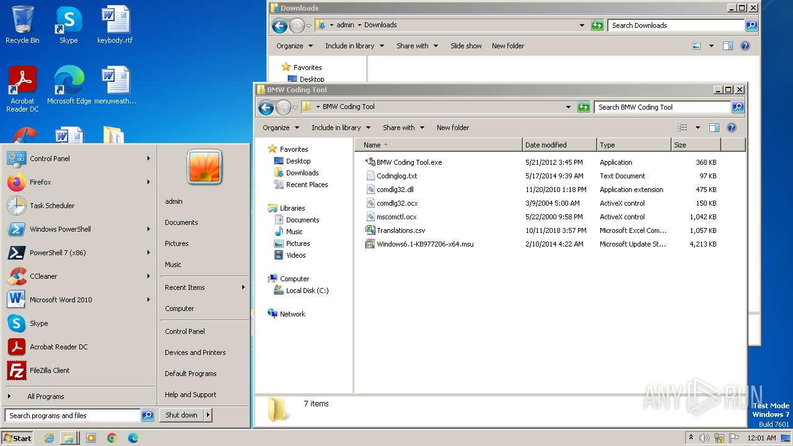The height and width of the screenshot is (446, 793).
Task: Click Slide show in Downloads window
Action: point(466,46)
